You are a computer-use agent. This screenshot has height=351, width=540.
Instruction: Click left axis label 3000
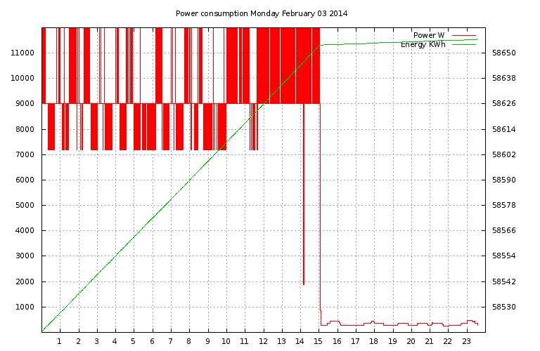coord(25,256)
